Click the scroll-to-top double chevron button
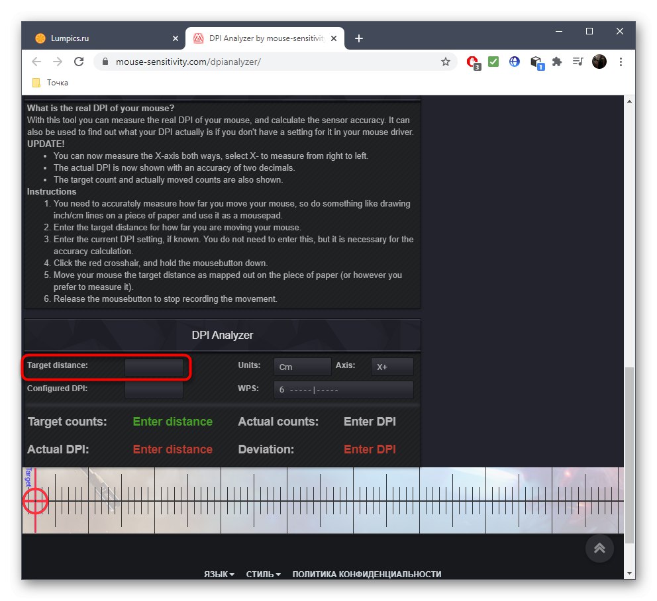The image size is (657, 601). [599, 548]
